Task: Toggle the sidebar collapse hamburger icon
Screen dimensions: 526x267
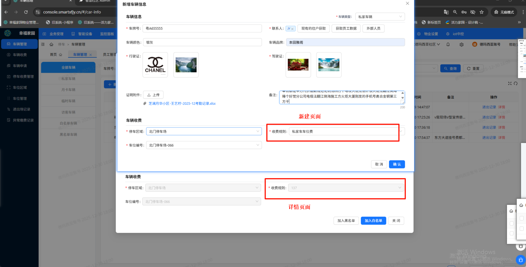Action: click(43, 44)
